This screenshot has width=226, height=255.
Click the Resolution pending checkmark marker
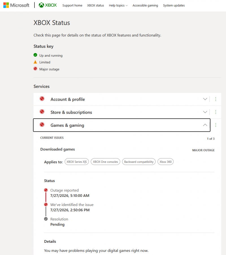[46, 219]
